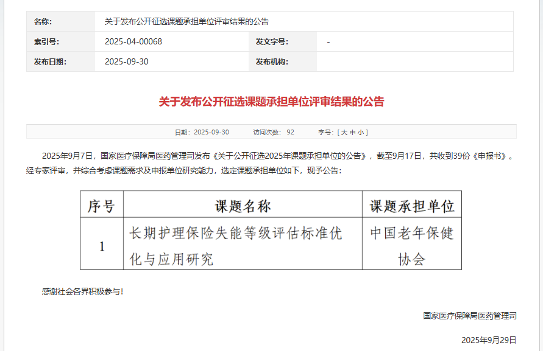Click index number 2025-04-00068
The width and height of the screenshot is (543, 351).
click(133, 41)
